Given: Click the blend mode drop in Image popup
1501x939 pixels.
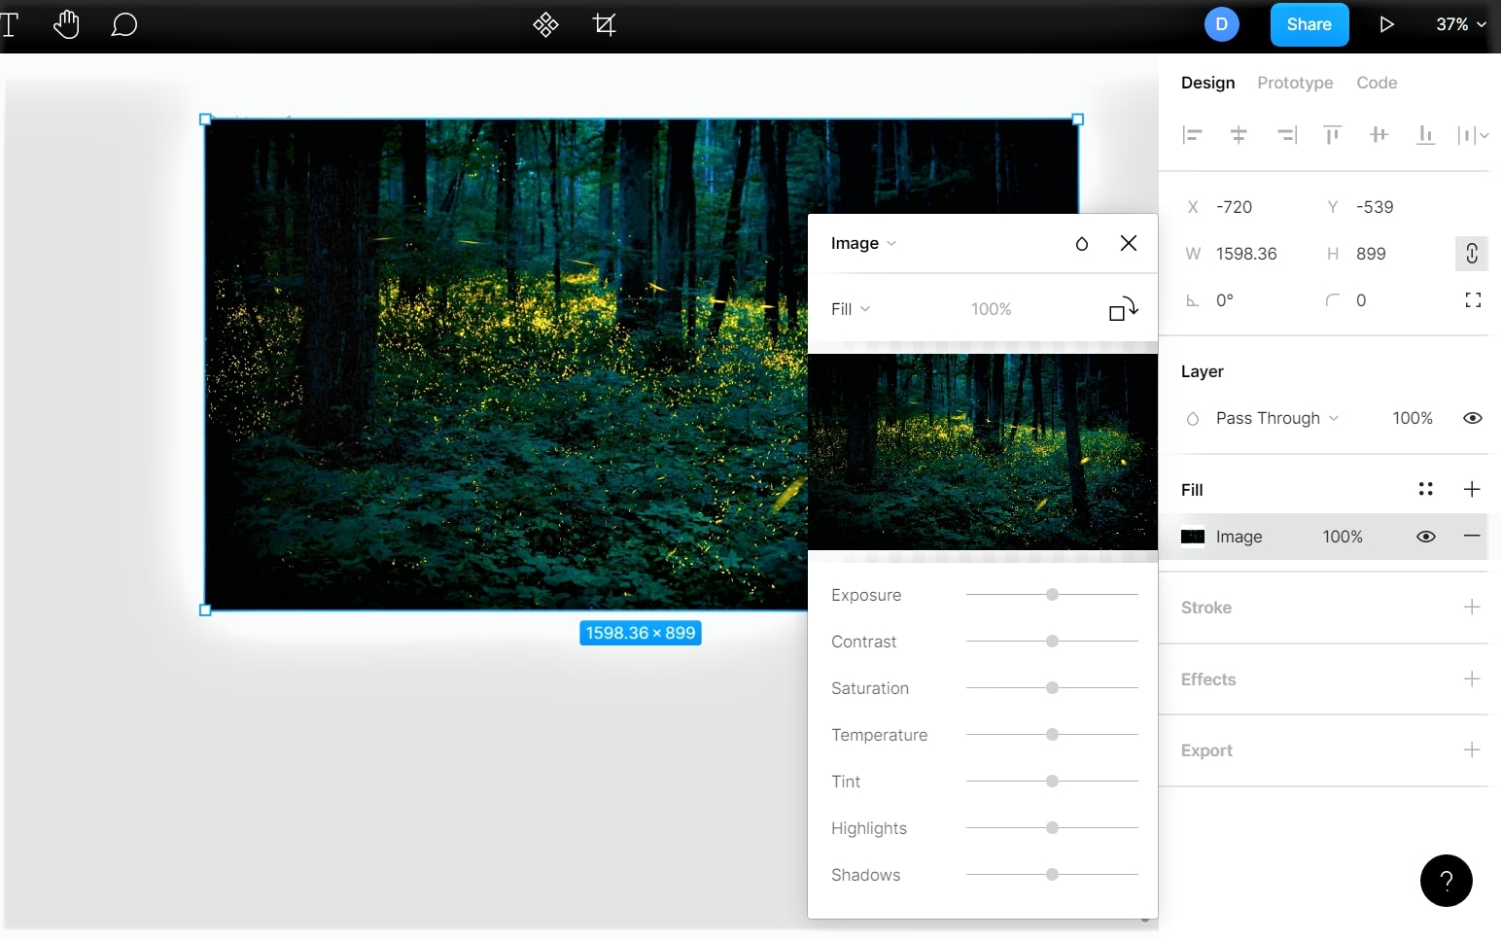Looking at the screenshot, I should [x=1082, y=244].
